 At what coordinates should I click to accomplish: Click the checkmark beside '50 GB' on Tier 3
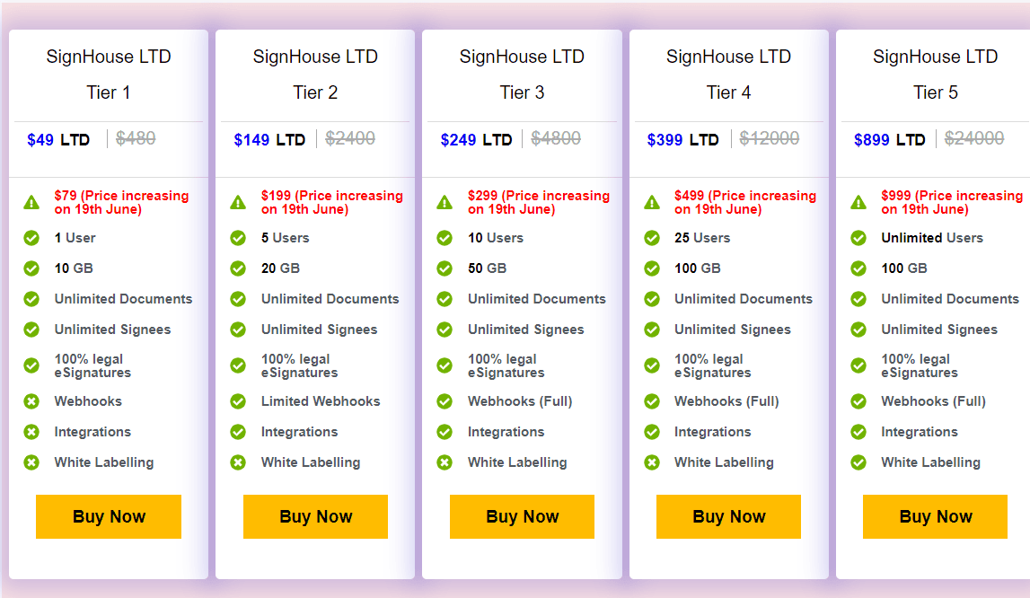click(444, 268)
